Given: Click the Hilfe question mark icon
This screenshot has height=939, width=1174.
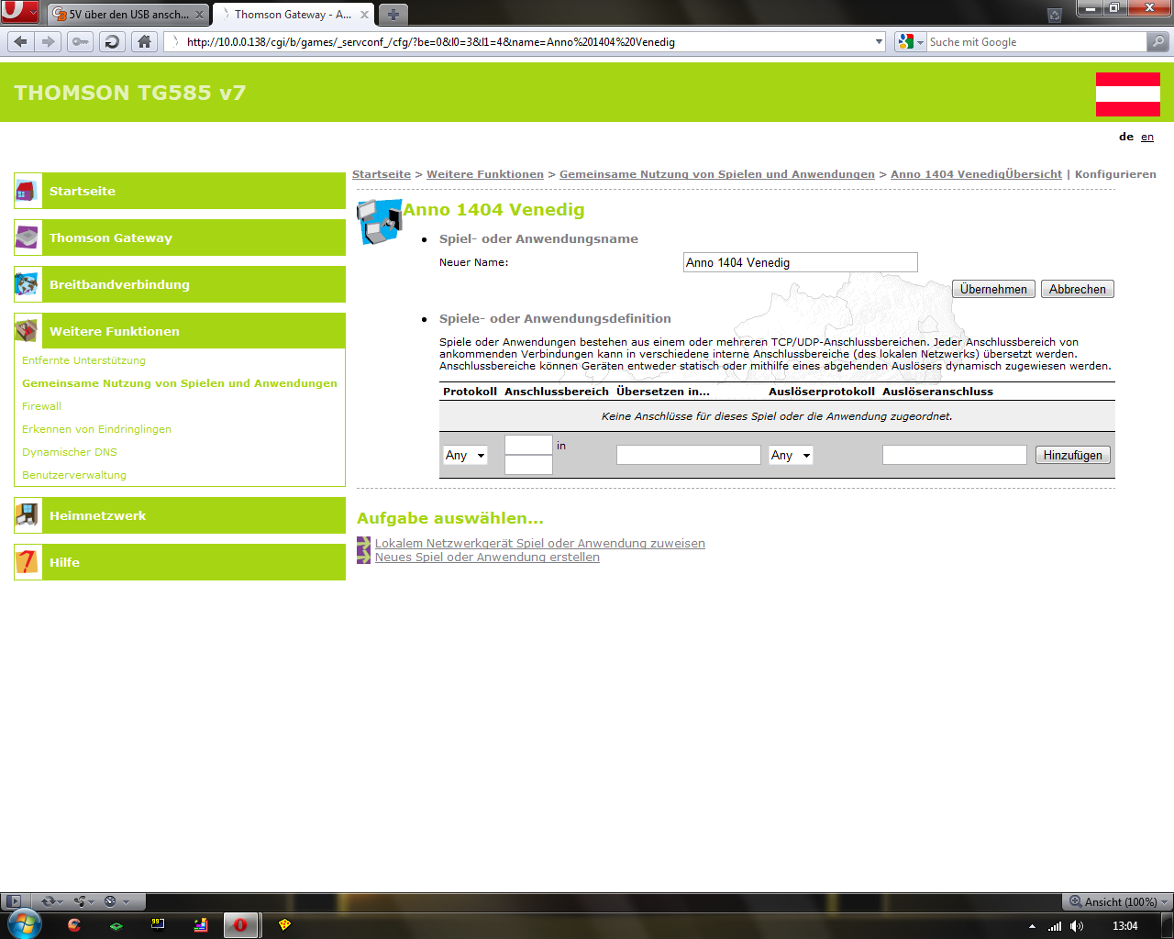Looking at the screenshot, I should click(27, 562).
